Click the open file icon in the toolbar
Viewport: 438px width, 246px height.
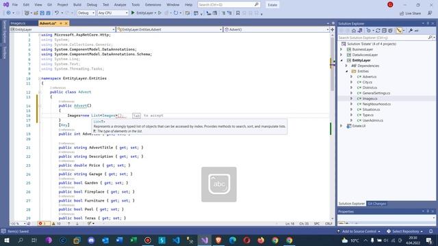point(36,13)
